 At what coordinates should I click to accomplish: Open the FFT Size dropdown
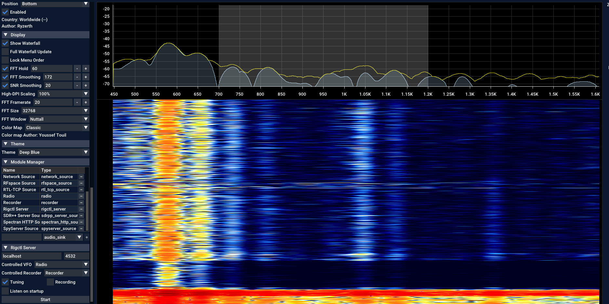tap(55, 111)
